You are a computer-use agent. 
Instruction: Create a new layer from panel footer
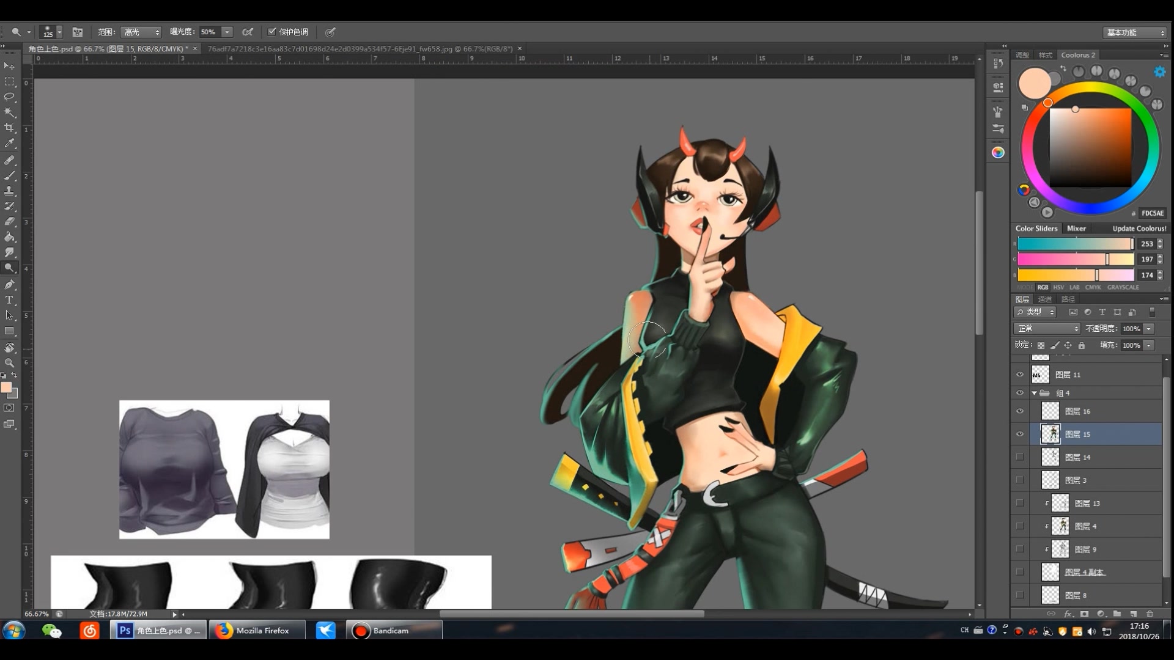(x=1133, y=614)
